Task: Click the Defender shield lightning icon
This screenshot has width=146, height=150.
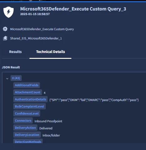Action: (x=8, y=12)
